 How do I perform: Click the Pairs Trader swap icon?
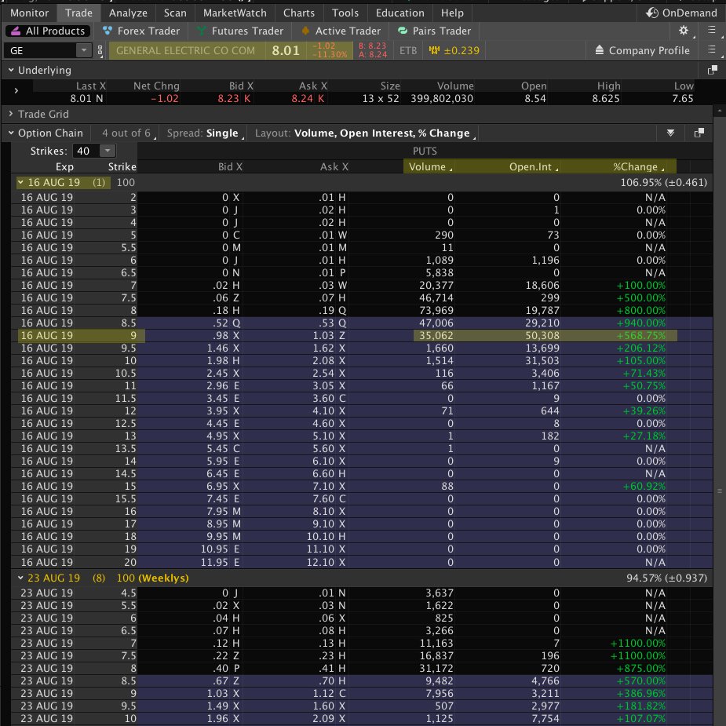(403, 31)
